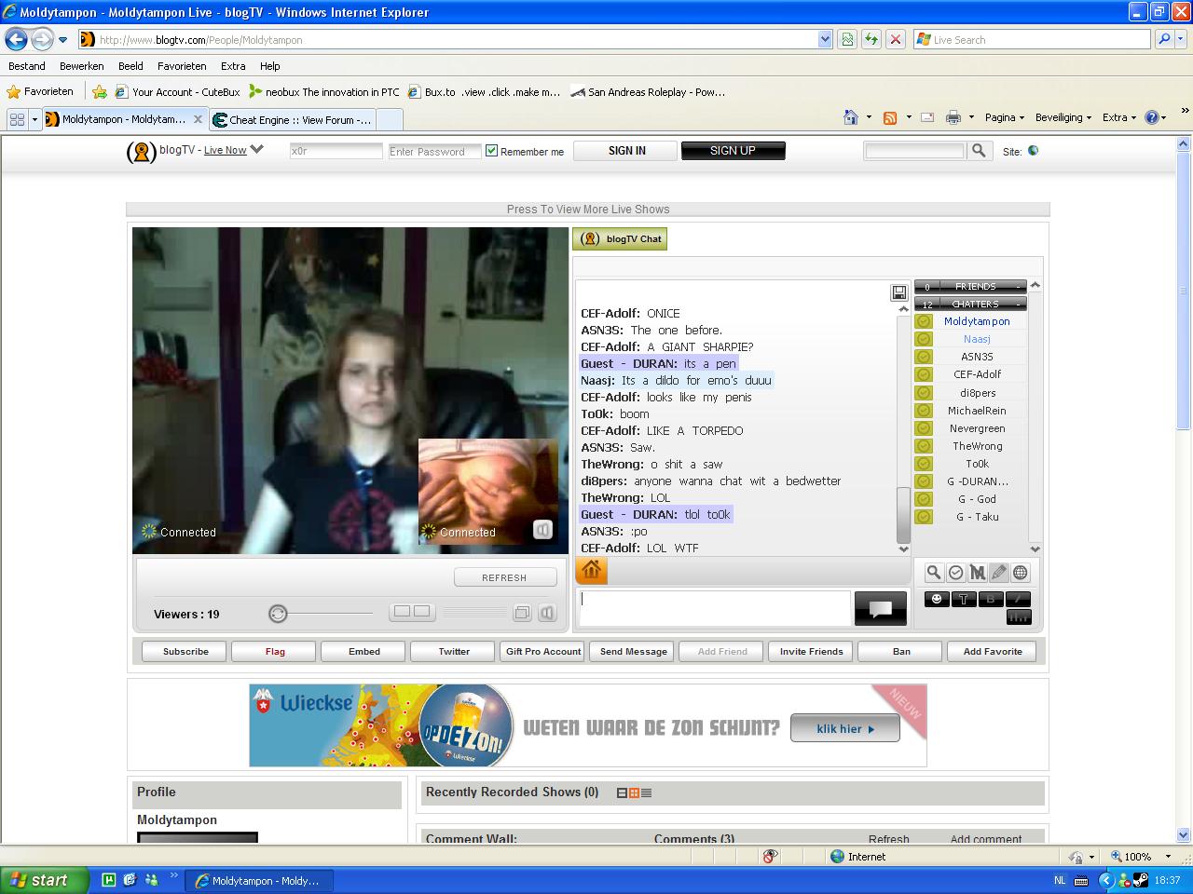Viewport: 1193px width, 894px height.
Task: Click the magnifier icon in chat tools
Action: (933, 573)
